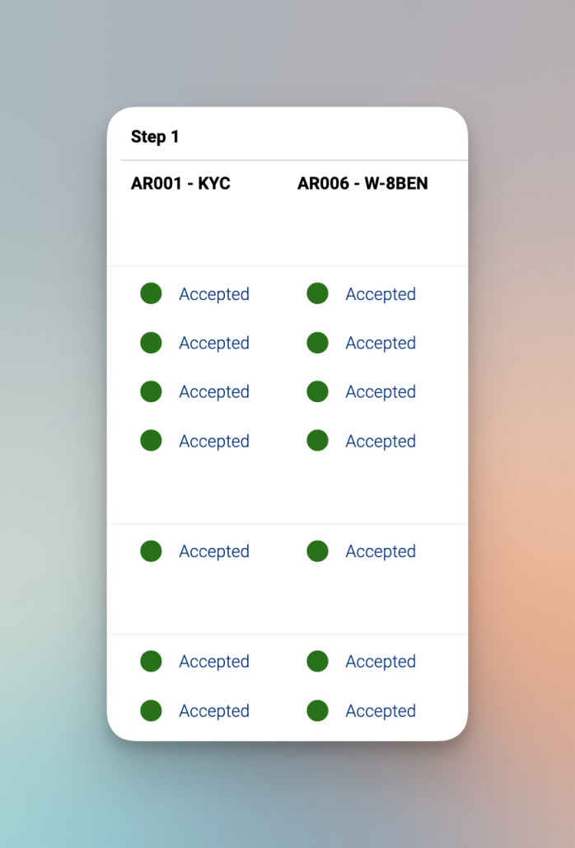Screen dimensions: 575x848
Task: Click the third green status dot under AR006 - W-8BEN
Action: click(x=317, y=391)
